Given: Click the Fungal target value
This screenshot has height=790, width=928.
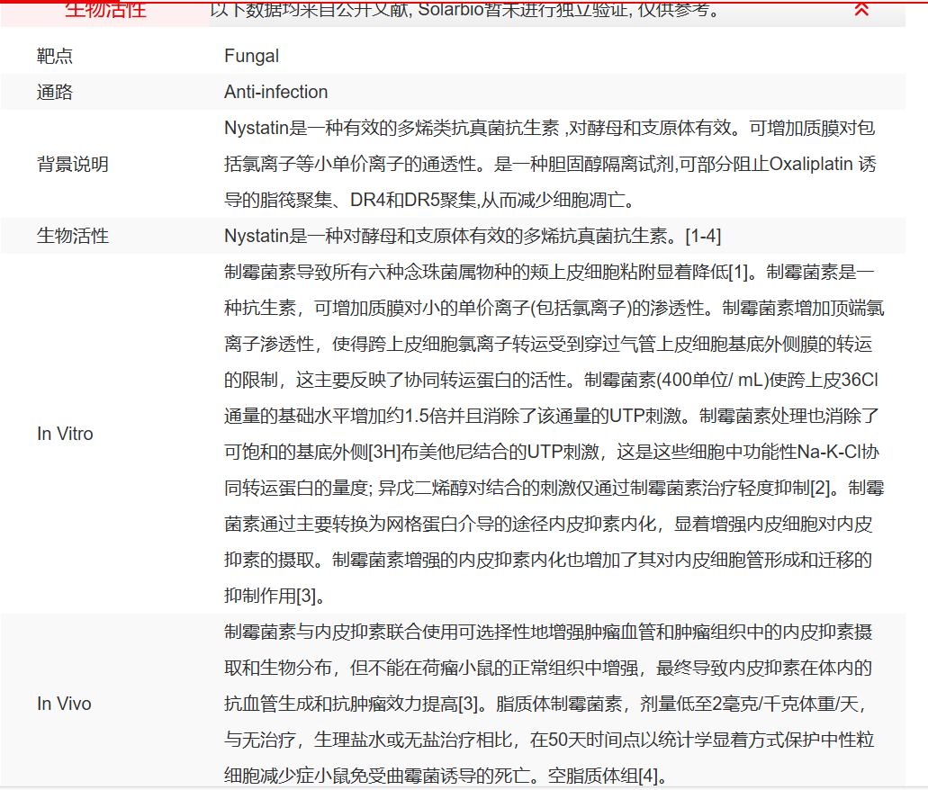Looking at the screenshot, I should tap(249, 56).
